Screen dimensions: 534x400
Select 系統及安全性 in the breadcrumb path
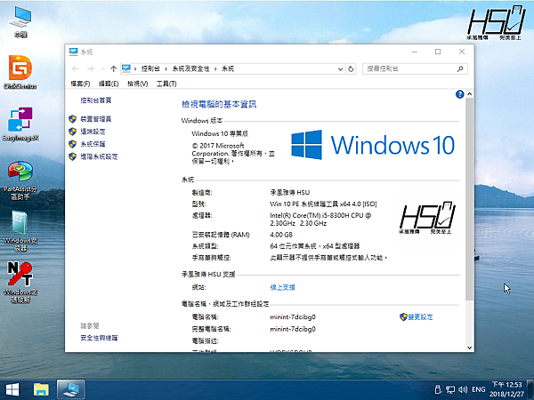tap(190, 68)
